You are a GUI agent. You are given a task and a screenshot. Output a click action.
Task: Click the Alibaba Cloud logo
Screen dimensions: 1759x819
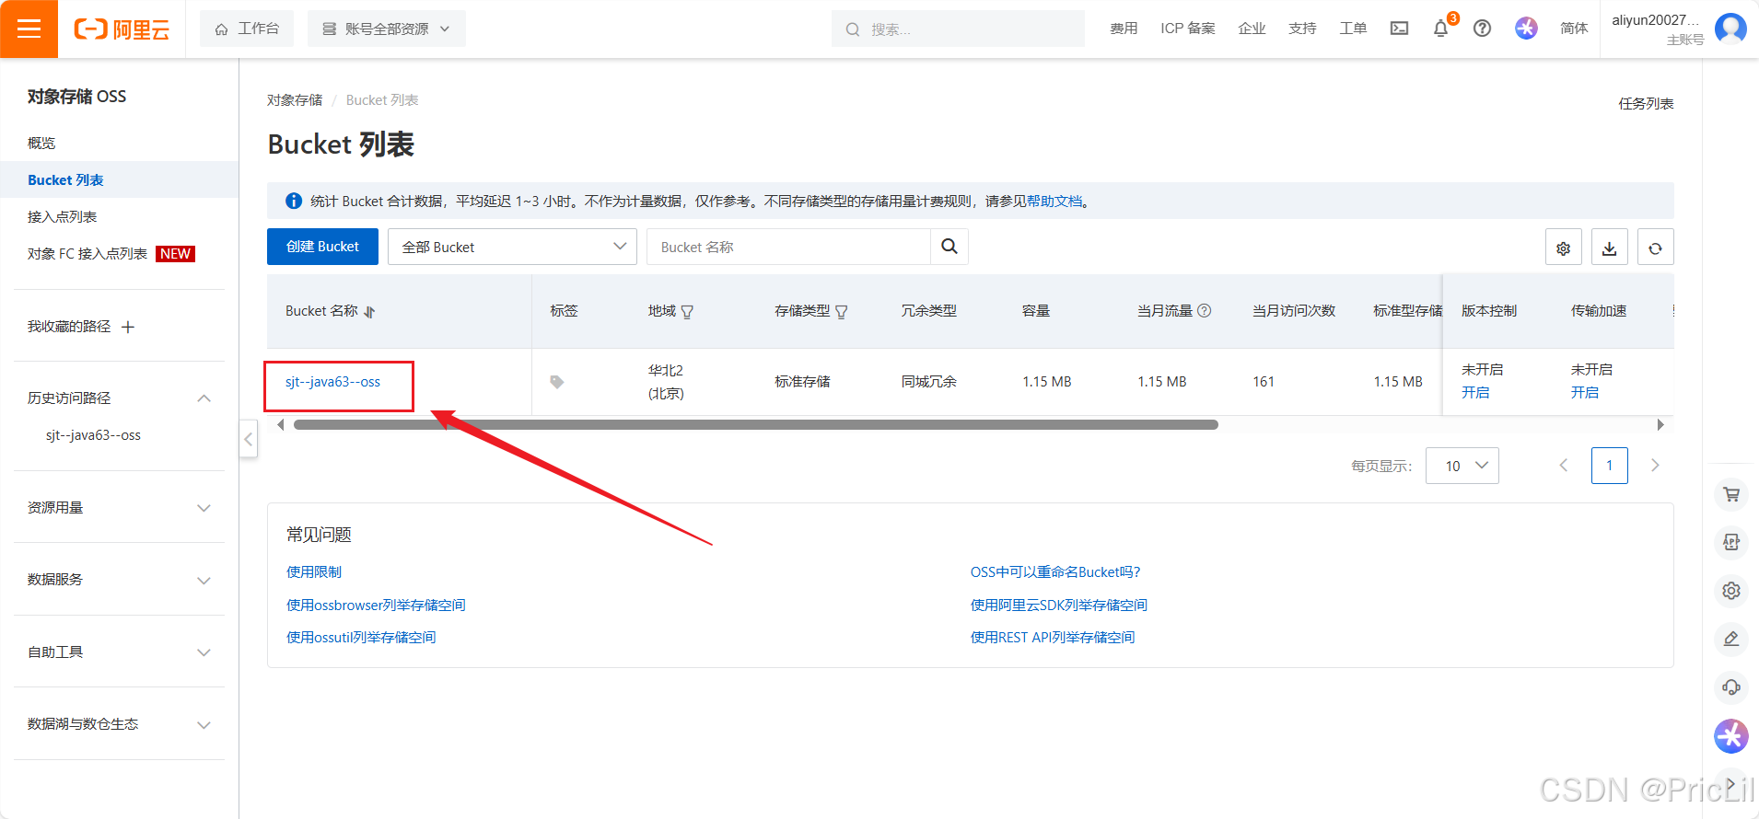coord(122,29)
